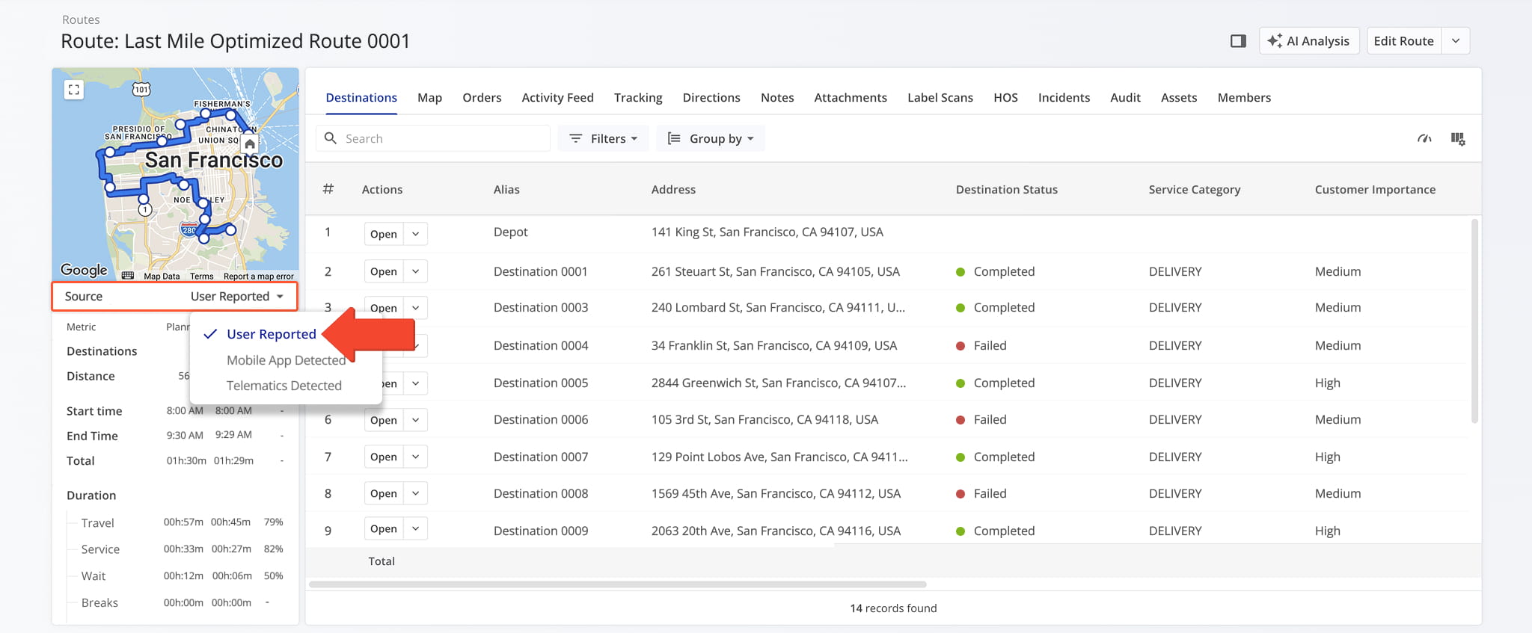Viewport: 1532px width, 633px height.
Task: Expand actions arrow for Destination 0003
Action: click(416, 308)
